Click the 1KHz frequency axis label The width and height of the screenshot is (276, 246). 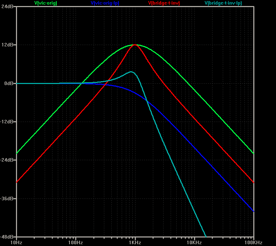point(135,243)
